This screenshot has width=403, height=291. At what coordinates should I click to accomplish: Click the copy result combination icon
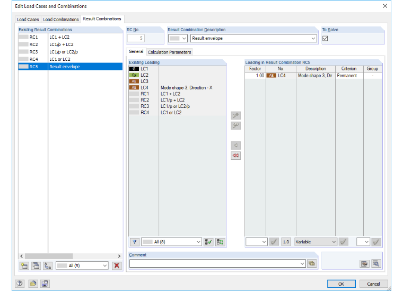click(36, 266)
